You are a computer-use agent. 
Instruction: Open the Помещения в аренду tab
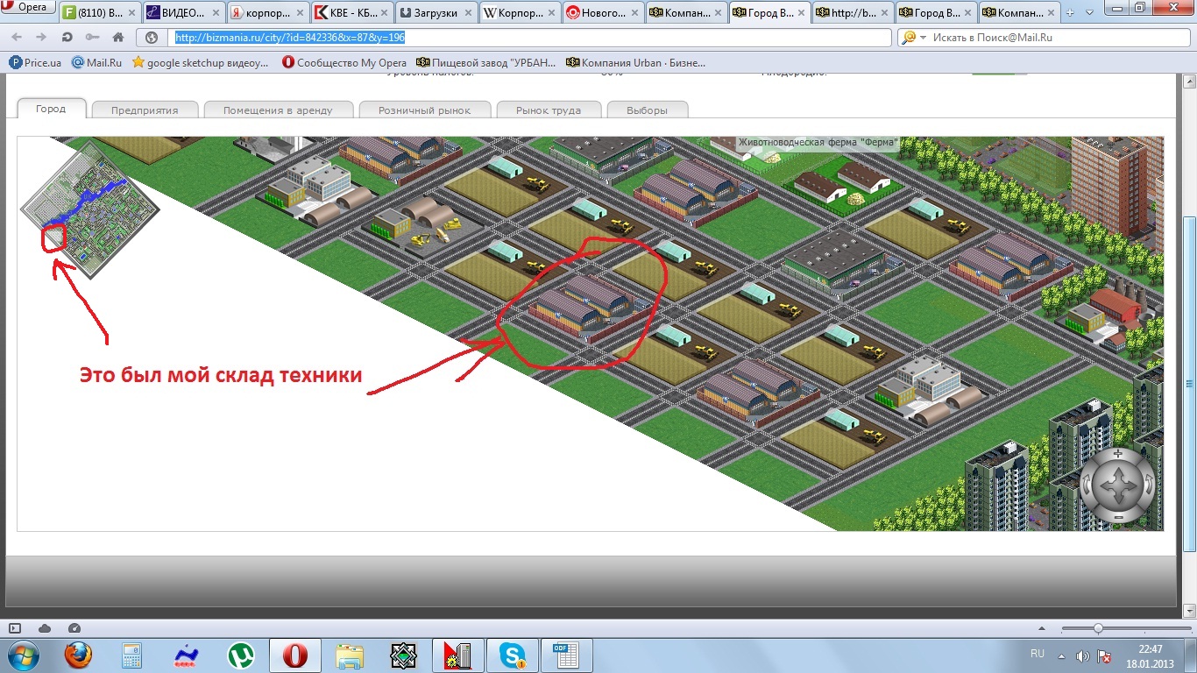pos(278,110)
